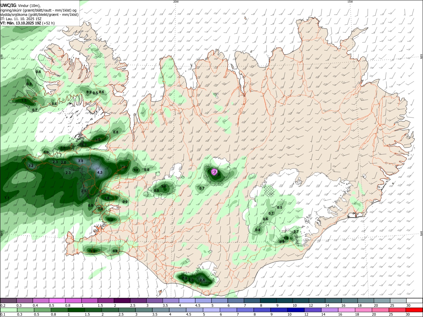This screenshot has height=317, width=423.
Task: Click the 2.8 value on south coast
Action: [202, 280]
